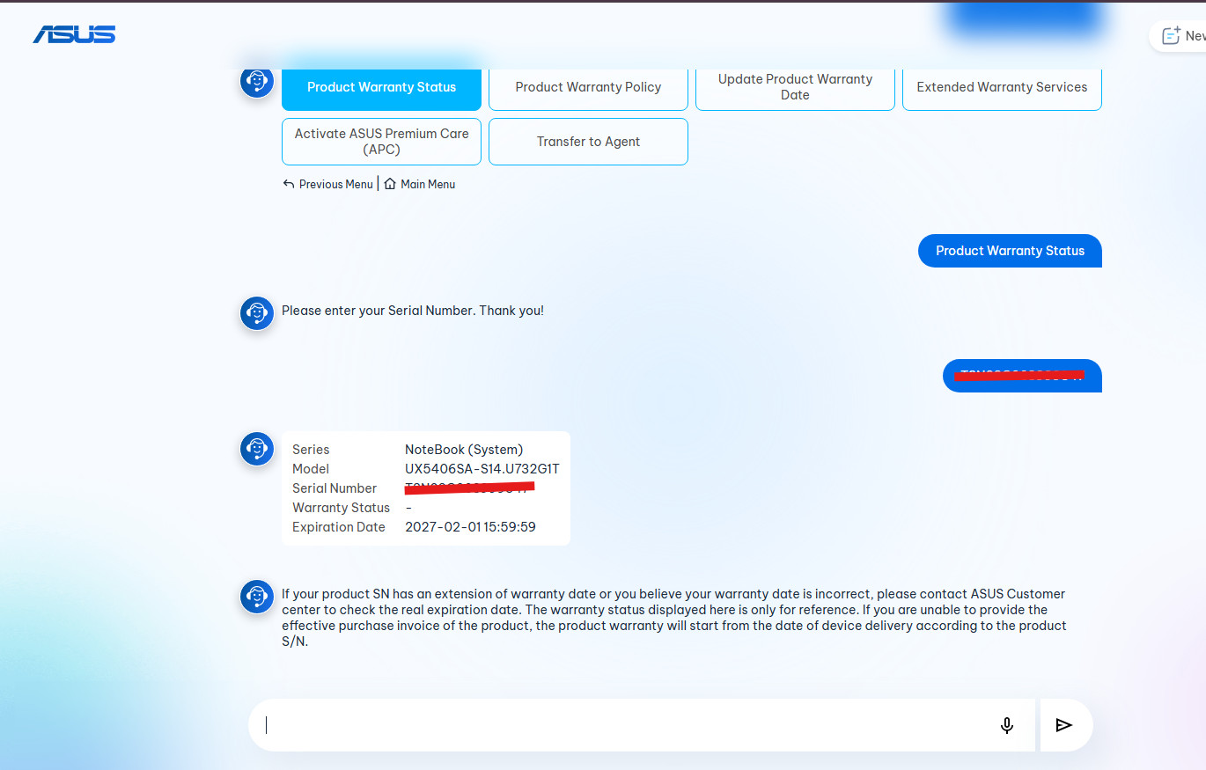The image size is (1206, 770).
Task: Click the "Model" label in the card
Action: [x=311, y=469]
